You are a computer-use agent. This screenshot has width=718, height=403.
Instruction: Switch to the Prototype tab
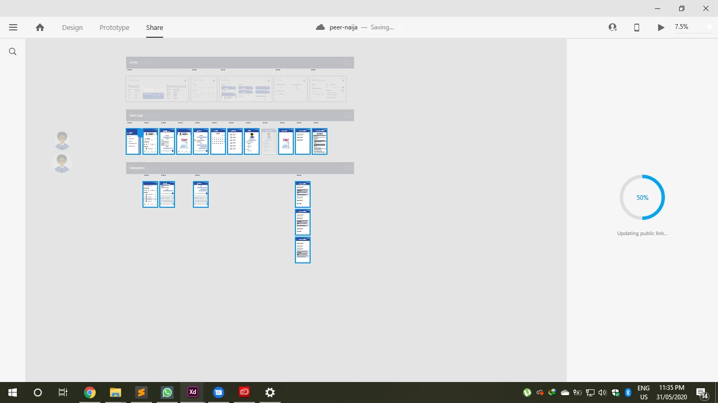click(115, 27)
